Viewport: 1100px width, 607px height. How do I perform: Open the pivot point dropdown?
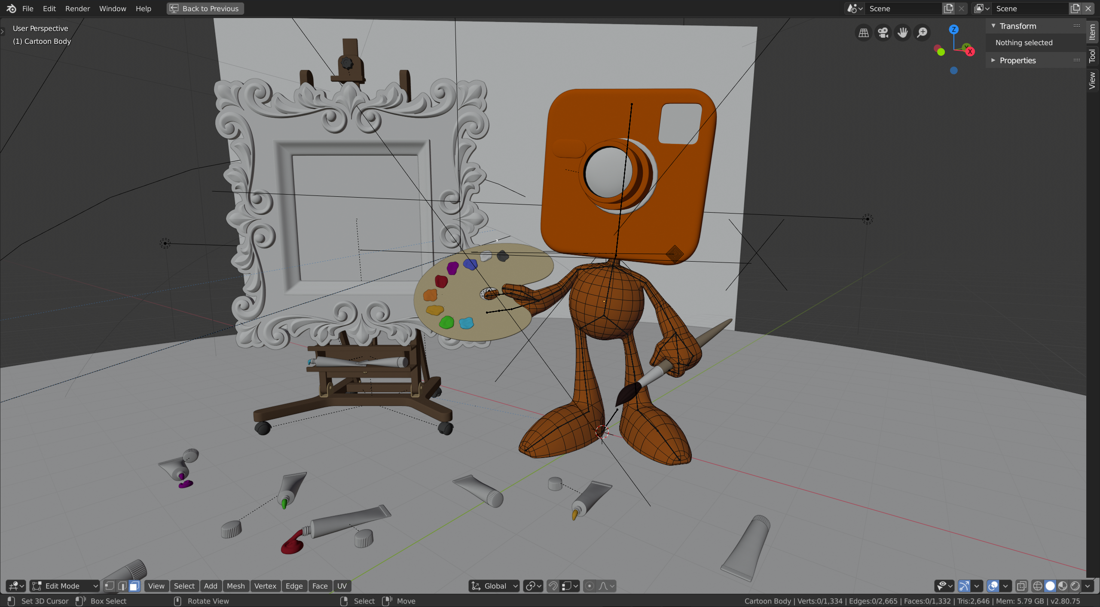tap(533, 586)
